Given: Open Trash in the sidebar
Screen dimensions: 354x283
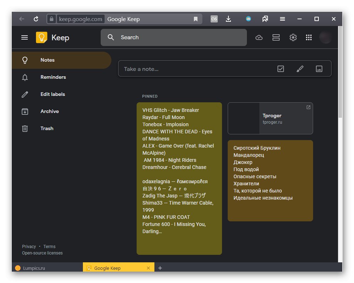Looking at the screenshot, I should click(x=62, y=129).
